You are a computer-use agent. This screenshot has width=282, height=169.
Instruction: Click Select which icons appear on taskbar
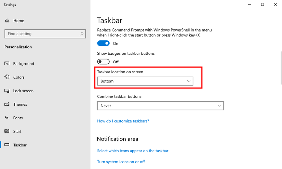pyautogui.click(x=133, y=151)
